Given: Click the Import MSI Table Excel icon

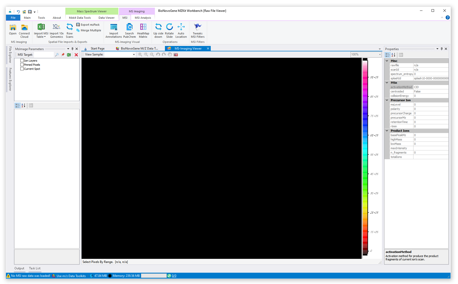Looking at the screenshot, I should pos(41,27).
